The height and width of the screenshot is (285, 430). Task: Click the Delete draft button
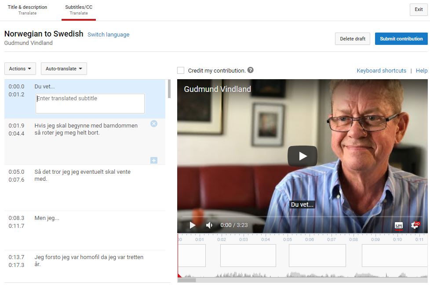[352, 39]
